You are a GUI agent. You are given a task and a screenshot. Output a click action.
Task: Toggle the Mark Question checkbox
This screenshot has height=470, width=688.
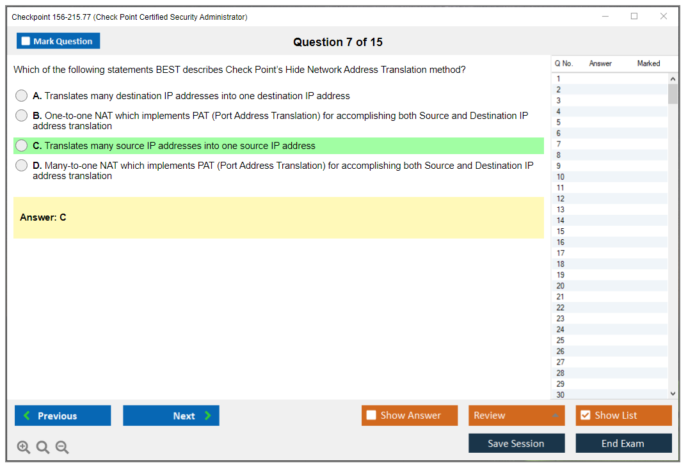point(26,42)
